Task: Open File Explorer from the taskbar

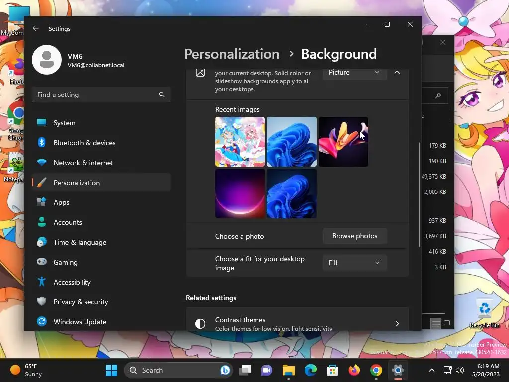Action: [x=289, y=370]
